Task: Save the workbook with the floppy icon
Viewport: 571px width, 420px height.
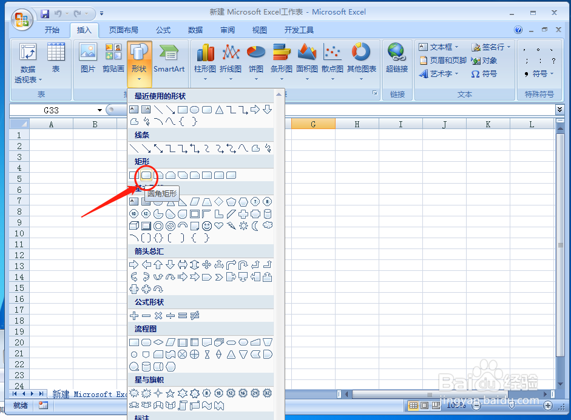Action: pyautogui.click(x=45, y=14)
